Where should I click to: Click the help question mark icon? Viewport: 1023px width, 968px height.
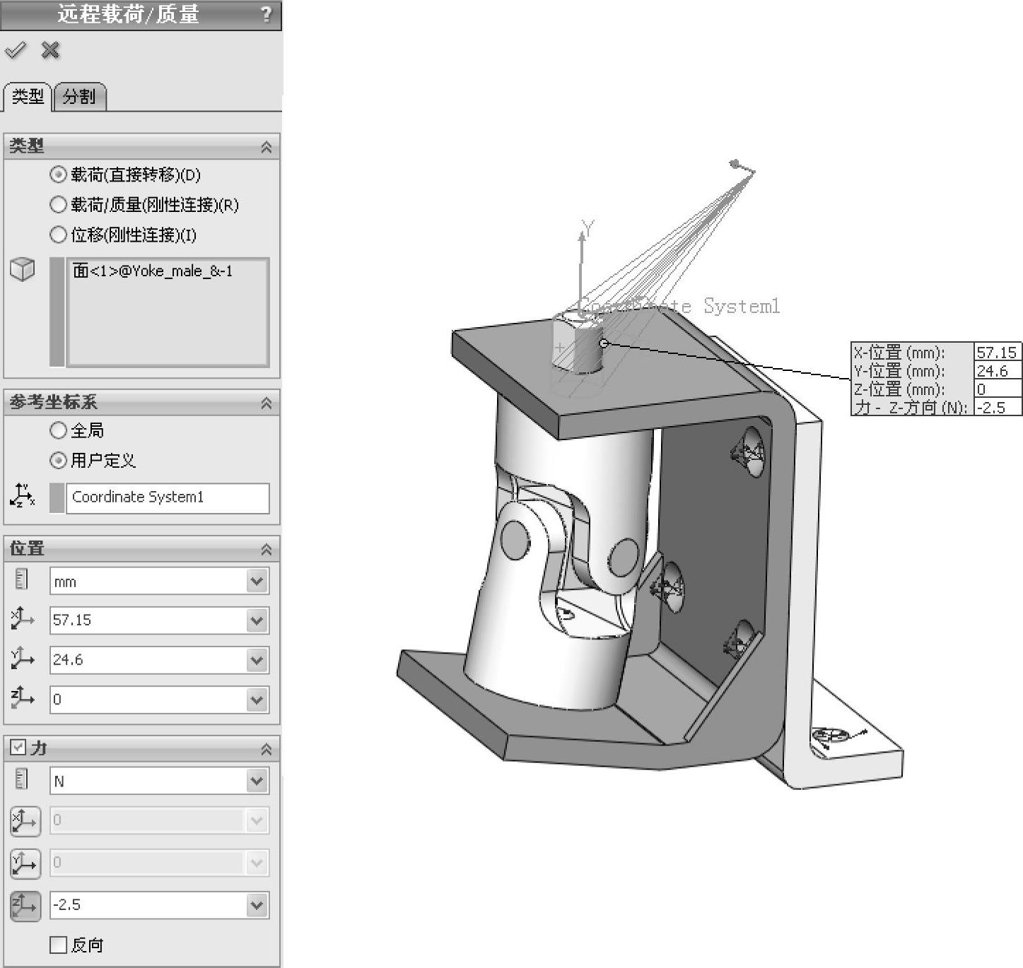[266, 14]
